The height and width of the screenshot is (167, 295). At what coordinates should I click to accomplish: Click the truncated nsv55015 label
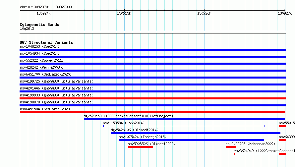tap(287, 123)
